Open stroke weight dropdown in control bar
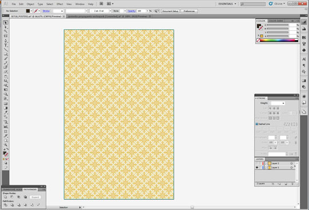Viewport: 309px width, 210px height. tap(62, 11)
